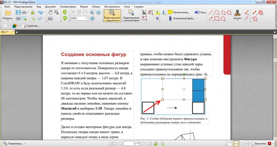Select the Snapshot camera tool
This screenshot has width=277, height=147.
click(51, 18)
